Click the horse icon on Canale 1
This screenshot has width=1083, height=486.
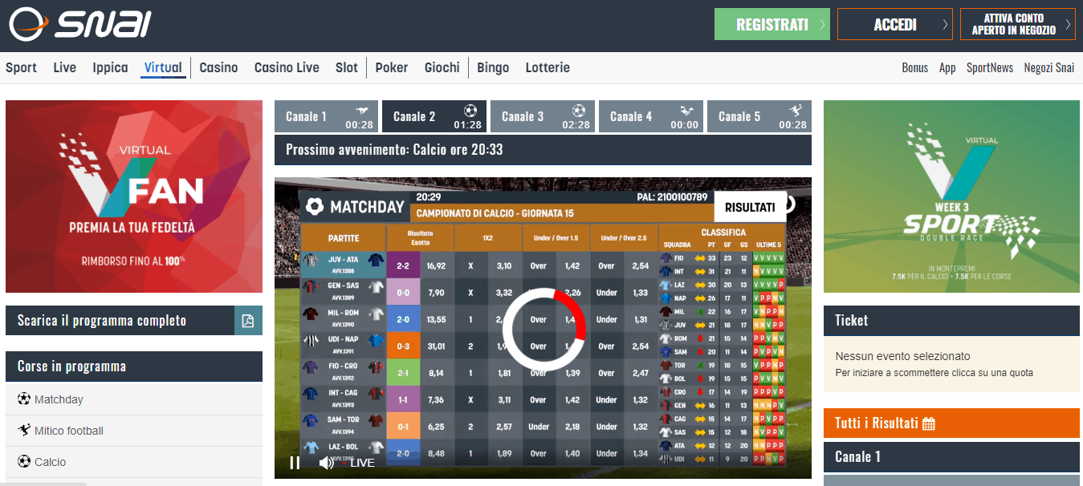(363, 111)
